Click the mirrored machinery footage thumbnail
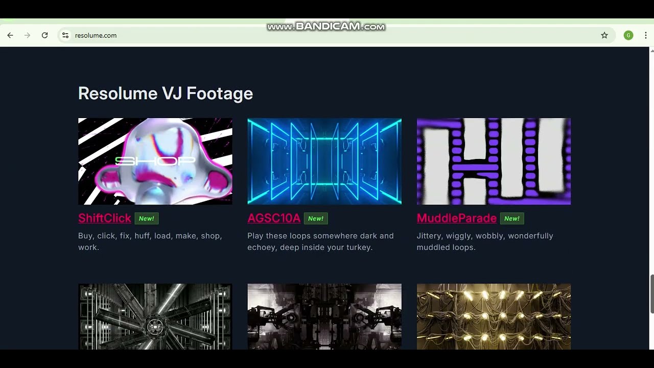This screenshot has width=654, height=368. [x=324, y=317]
